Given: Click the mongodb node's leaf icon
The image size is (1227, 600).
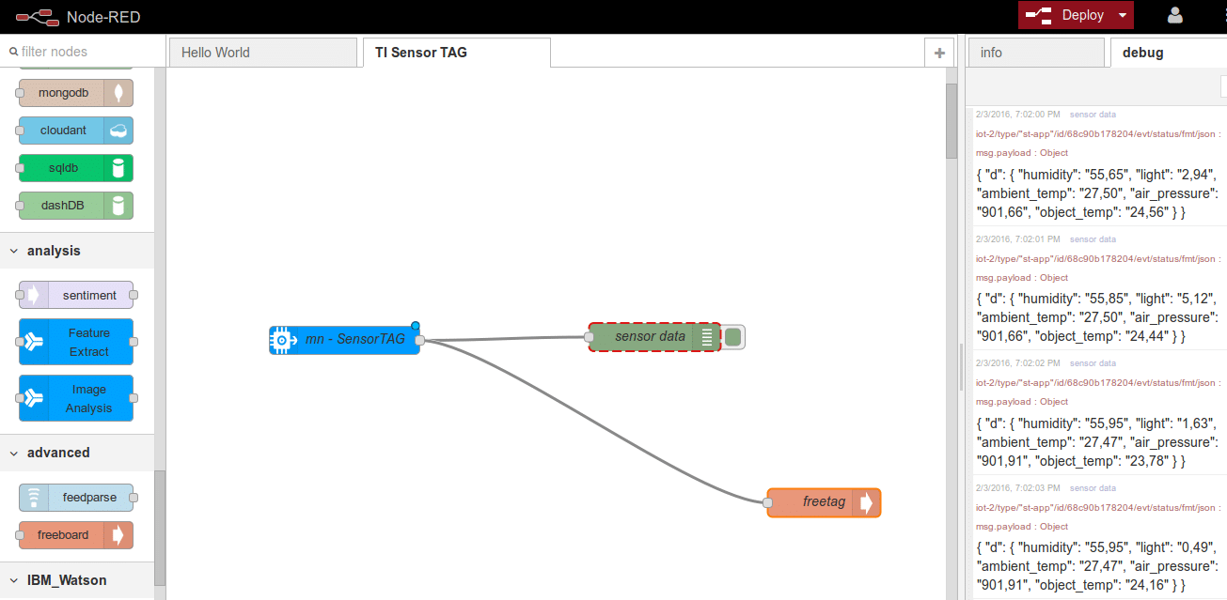Looking at the screenshot, I should pyautogui.click(x=118, y=93).
